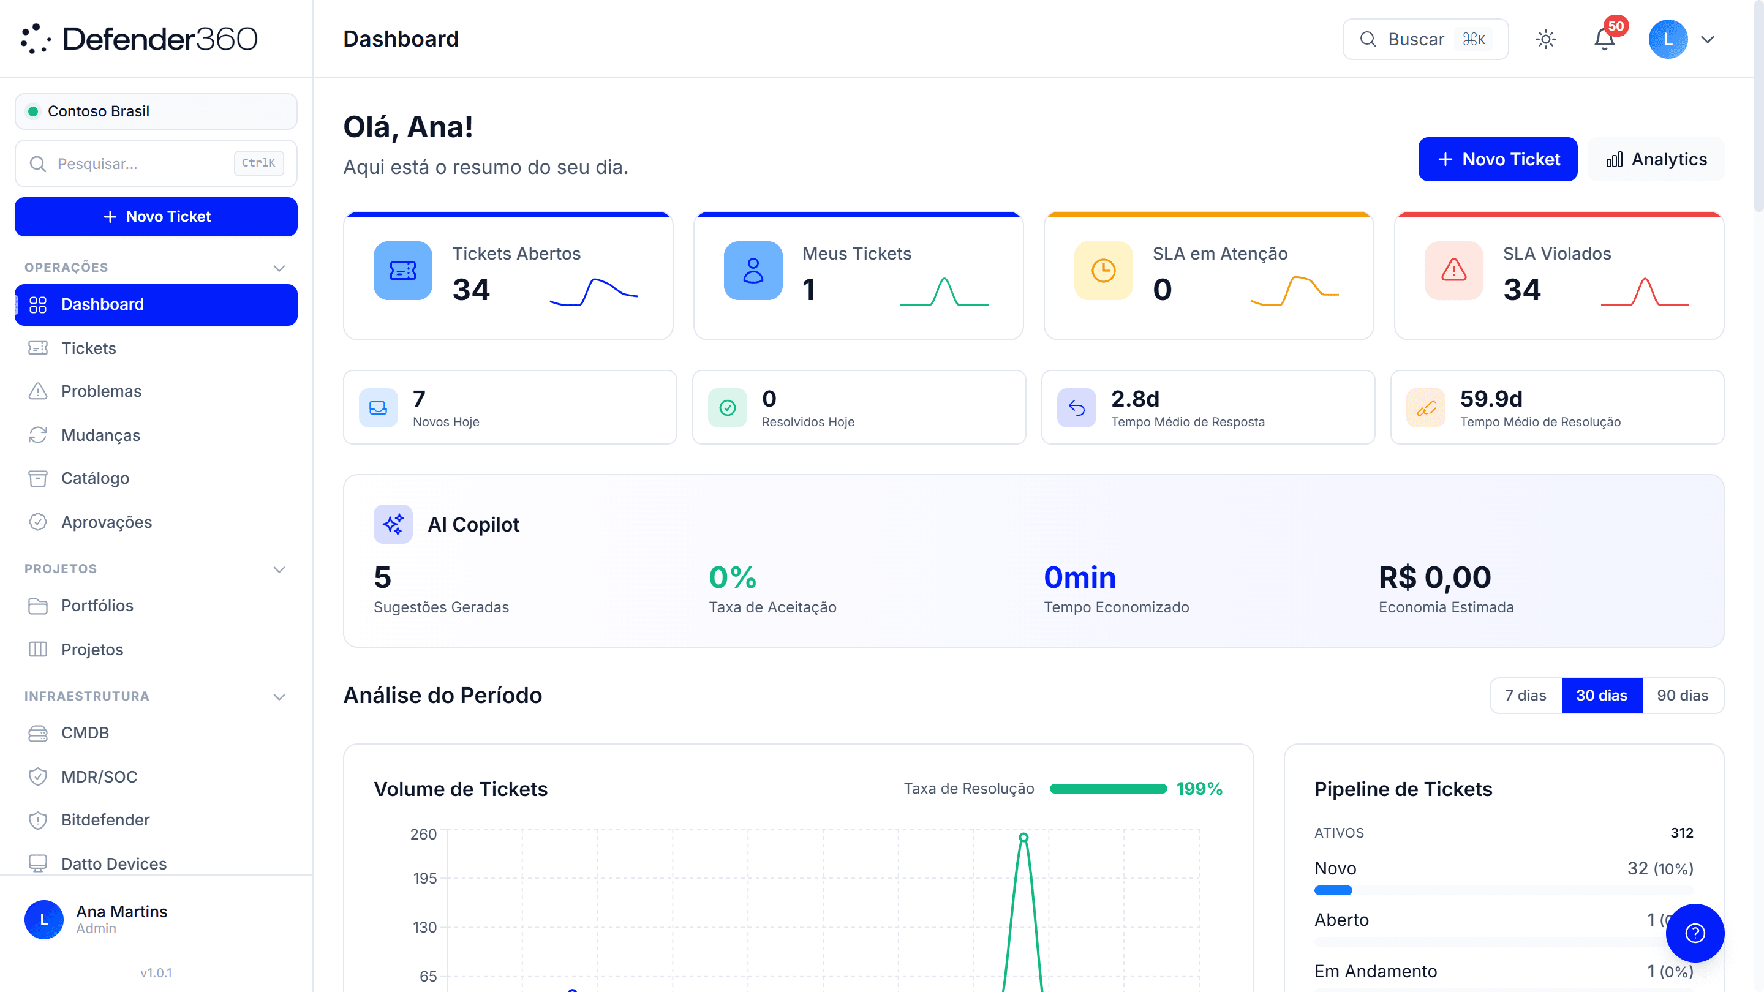1764x992 pixels.
Task: Open the floating help question-mark button
Action: 1695,933
